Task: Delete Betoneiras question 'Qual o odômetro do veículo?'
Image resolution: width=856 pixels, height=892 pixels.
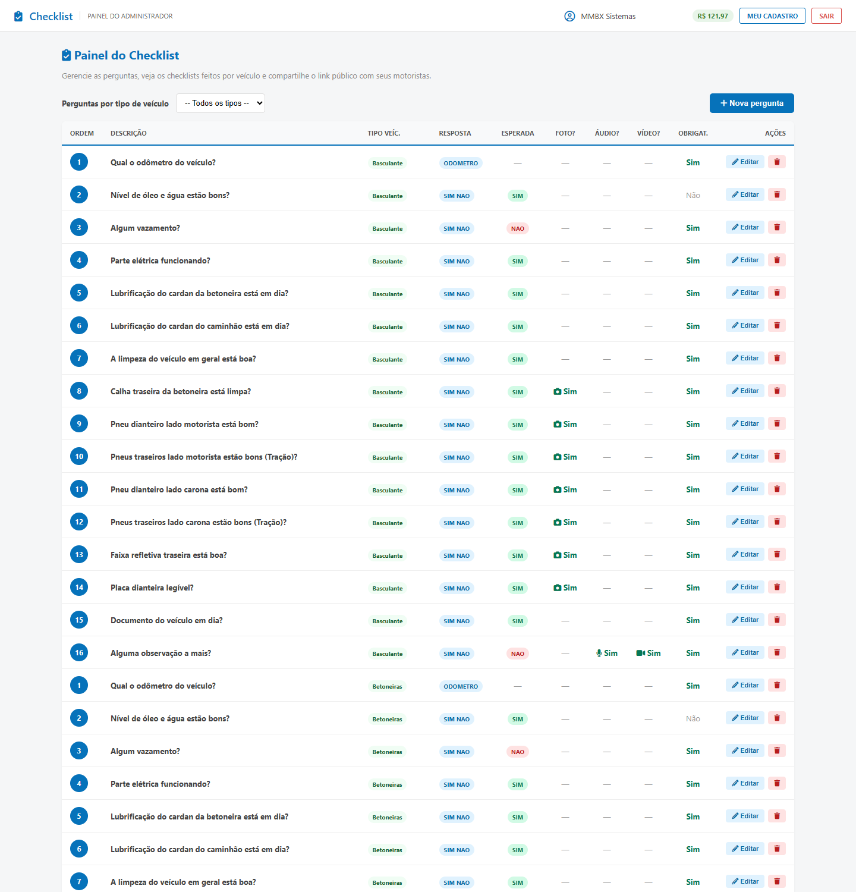Action: click(777, 685)
